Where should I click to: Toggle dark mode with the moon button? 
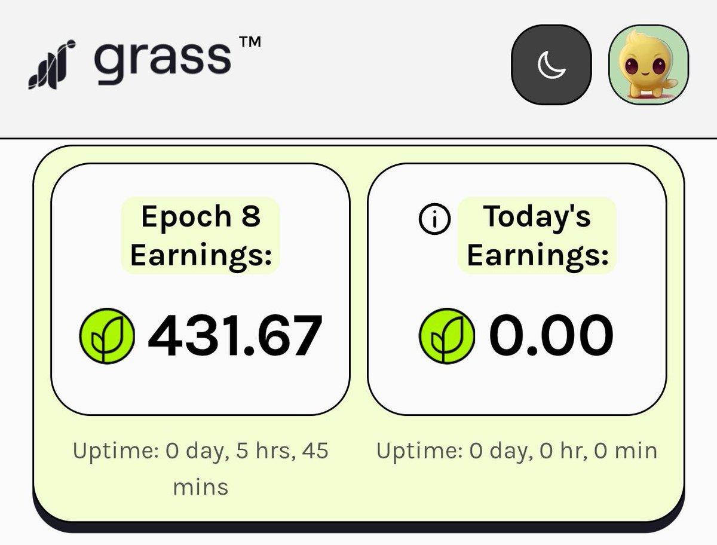(551, 65)
